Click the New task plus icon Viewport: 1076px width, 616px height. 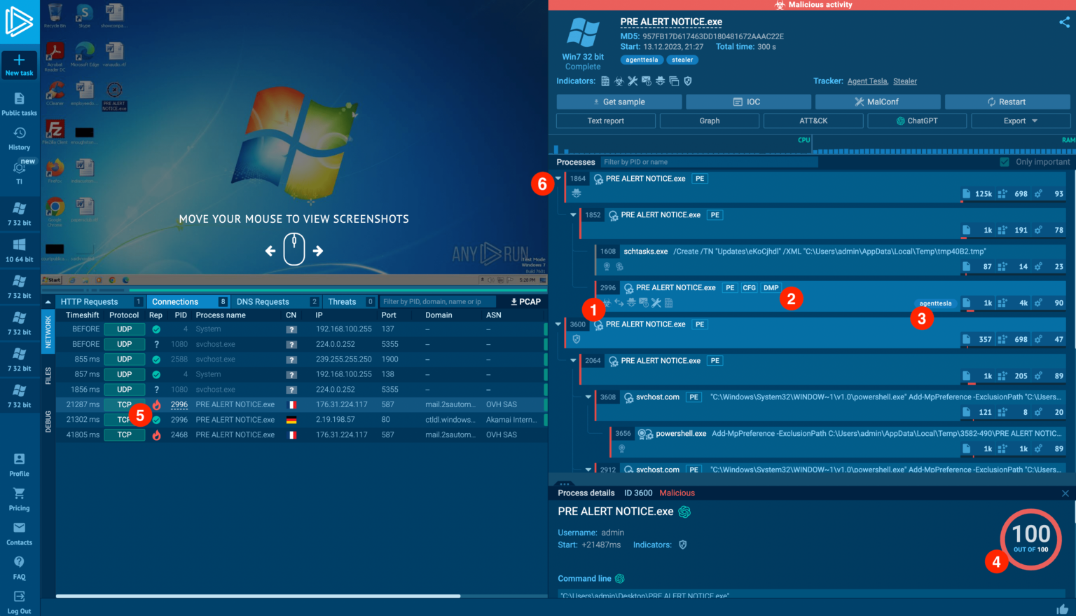19,60
